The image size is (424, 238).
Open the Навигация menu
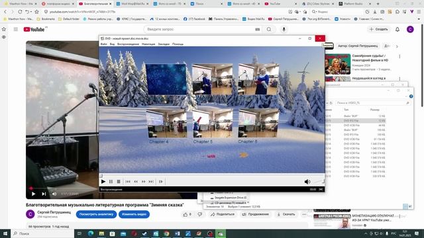point(148,44)
